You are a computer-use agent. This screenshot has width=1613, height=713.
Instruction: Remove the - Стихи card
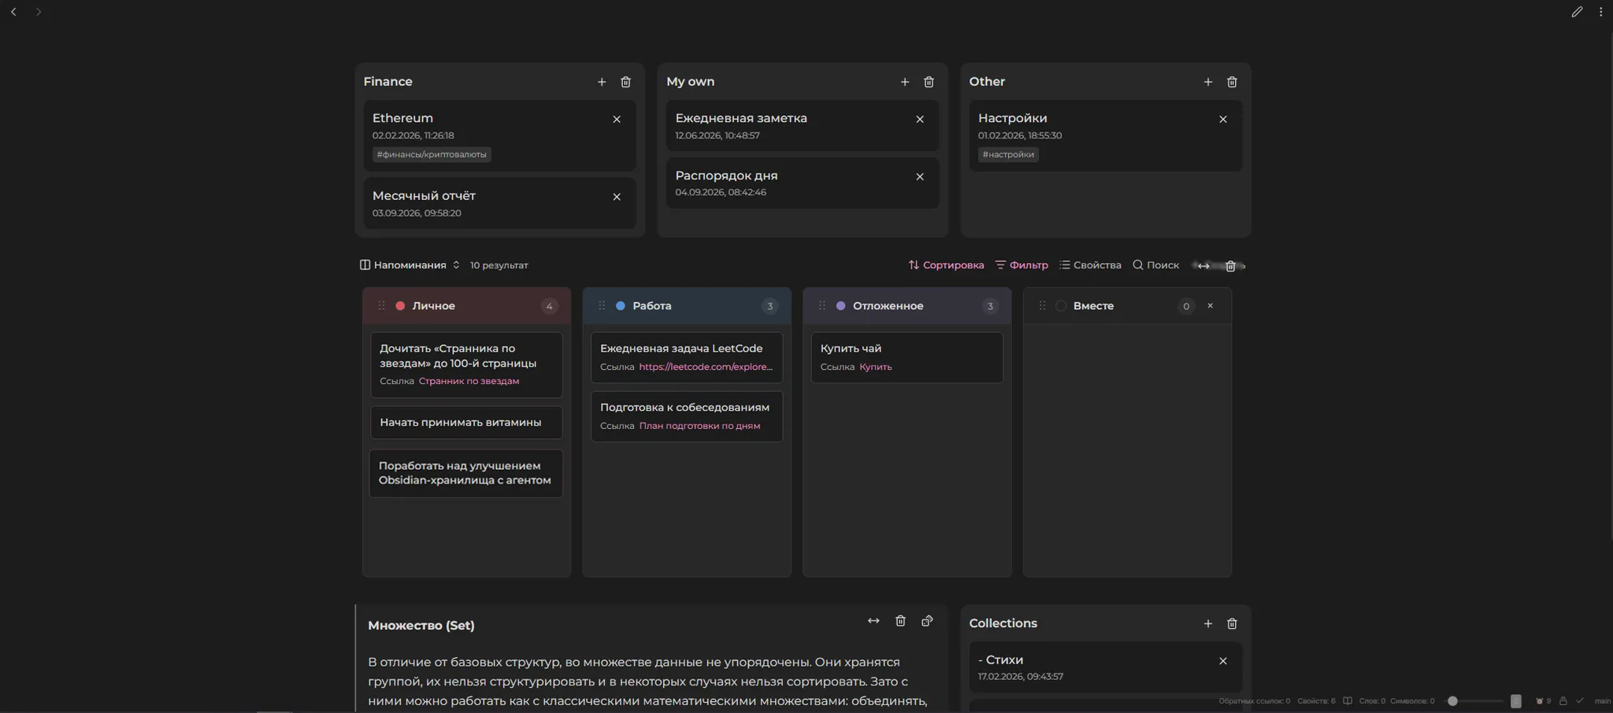[1223, 661]
